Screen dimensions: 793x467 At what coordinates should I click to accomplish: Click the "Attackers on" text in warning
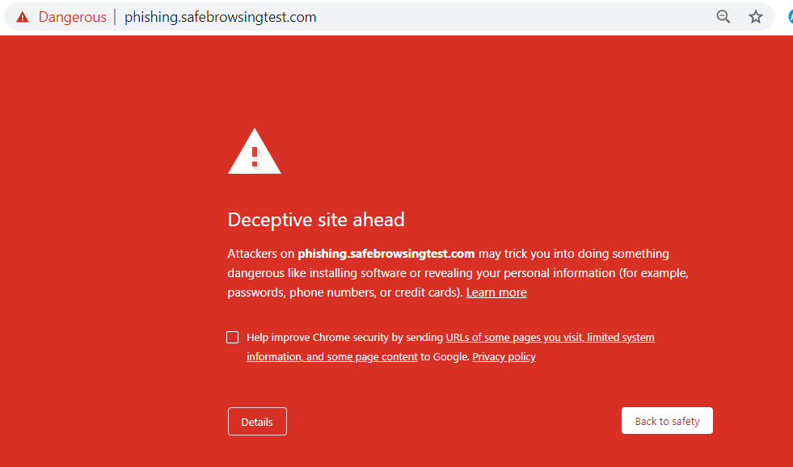(x=260, y=254)
